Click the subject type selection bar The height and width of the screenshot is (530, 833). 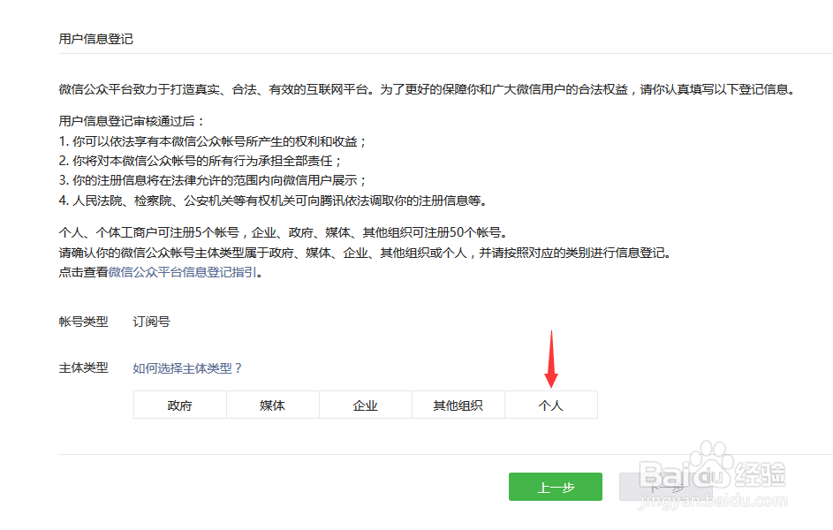point(365,405)
